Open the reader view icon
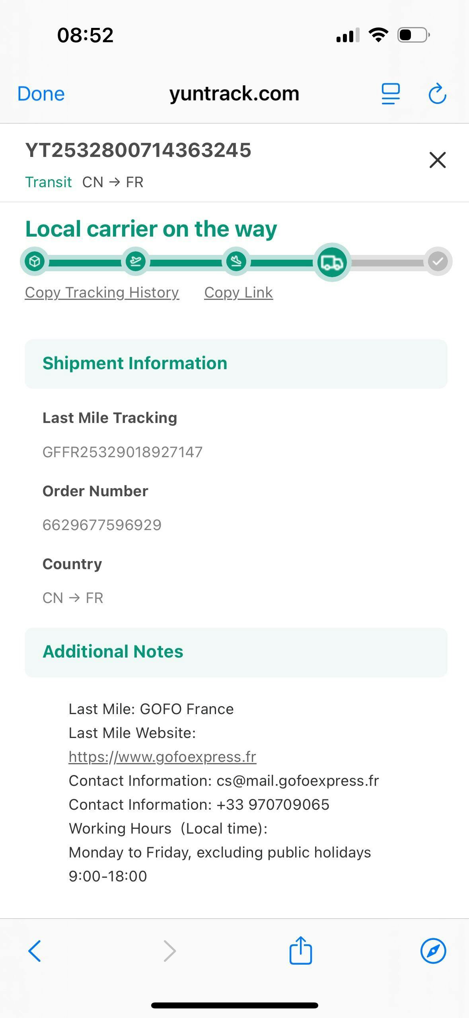Viewport: 469px width, 1018px height. [391, 94]
